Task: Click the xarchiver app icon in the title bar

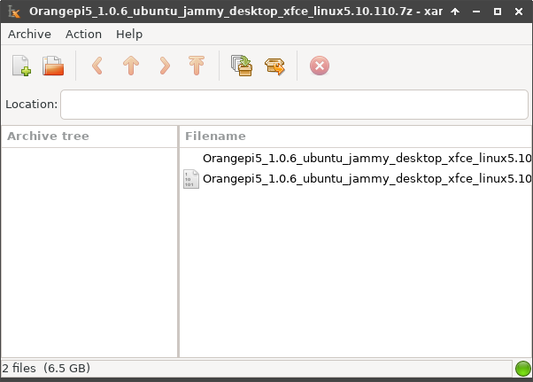Action: [x=13, y=12]
